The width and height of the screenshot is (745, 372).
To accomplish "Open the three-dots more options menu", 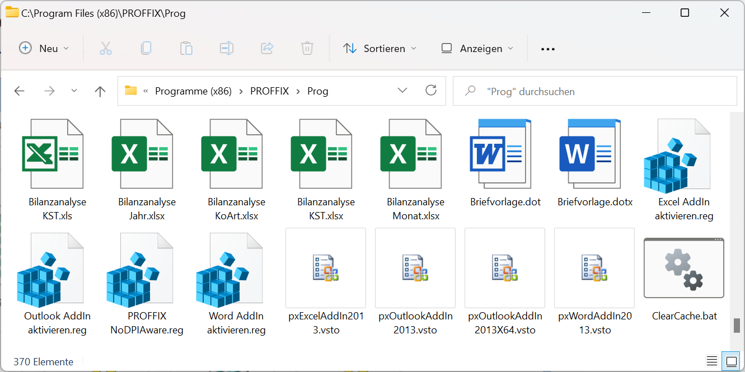I will pos(548,49).
